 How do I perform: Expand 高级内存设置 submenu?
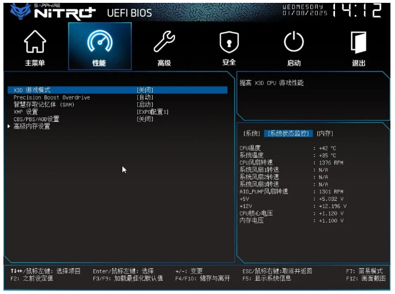click(x=31, y=126)
